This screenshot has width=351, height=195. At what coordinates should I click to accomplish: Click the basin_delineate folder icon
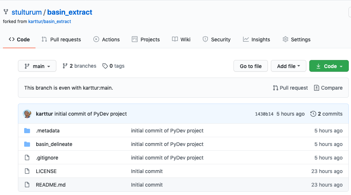27,144
